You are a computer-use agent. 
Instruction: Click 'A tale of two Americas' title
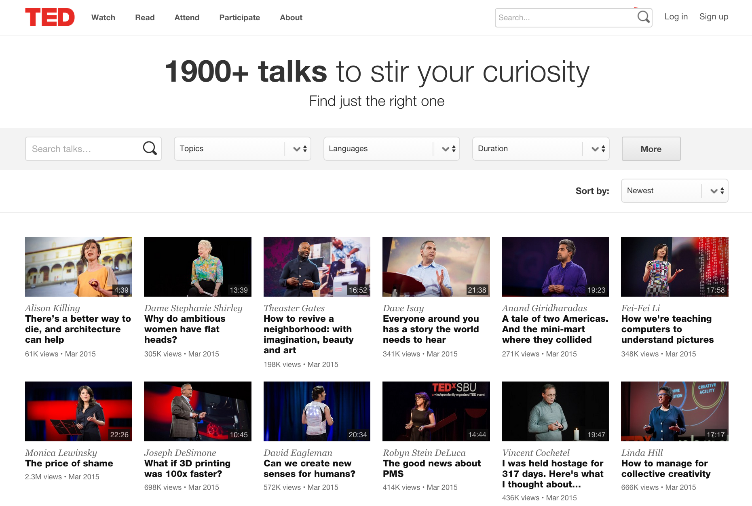click(555, 329)
